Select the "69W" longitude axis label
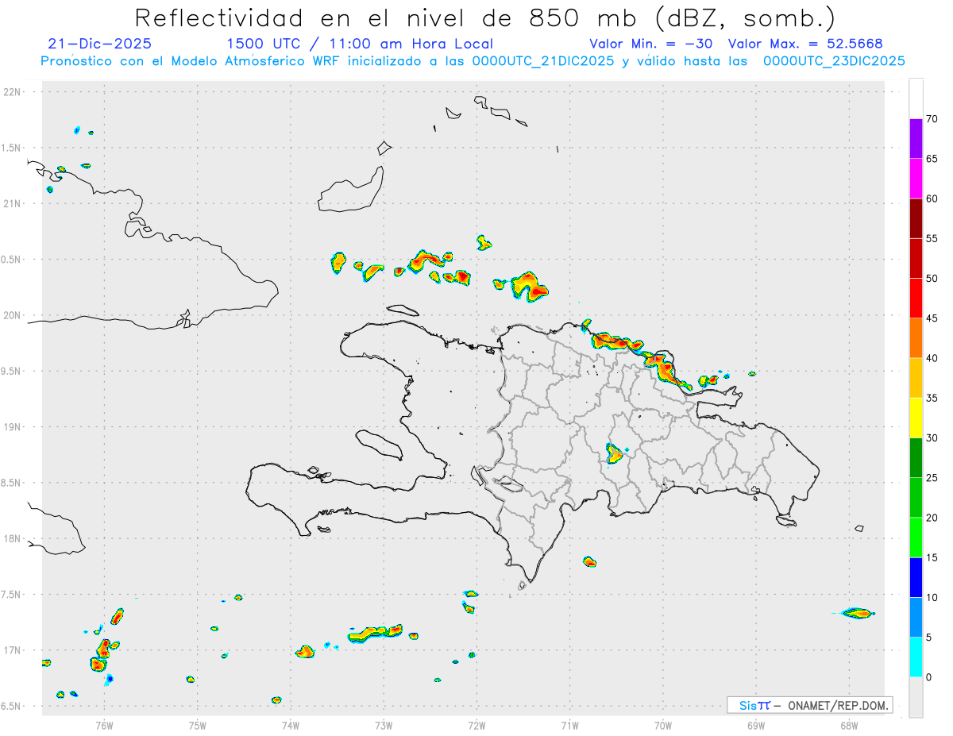The height and width of the screenshot is (736, 953). pos(756,725)
